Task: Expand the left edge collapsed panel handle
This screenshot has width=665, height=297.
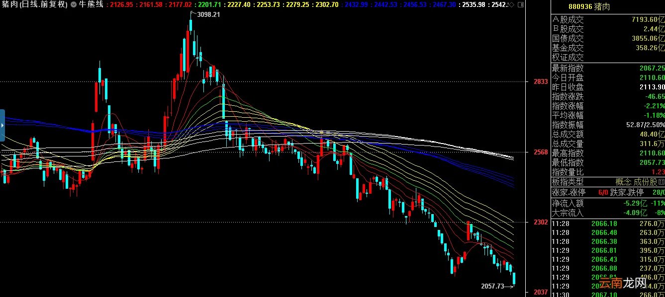Action: pos(2,125)
